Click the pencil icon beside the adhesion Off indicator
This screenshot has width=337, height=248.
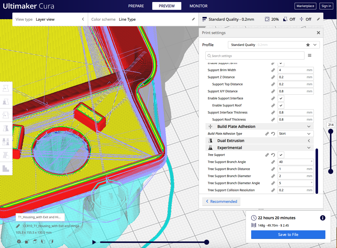pos(318,19)
